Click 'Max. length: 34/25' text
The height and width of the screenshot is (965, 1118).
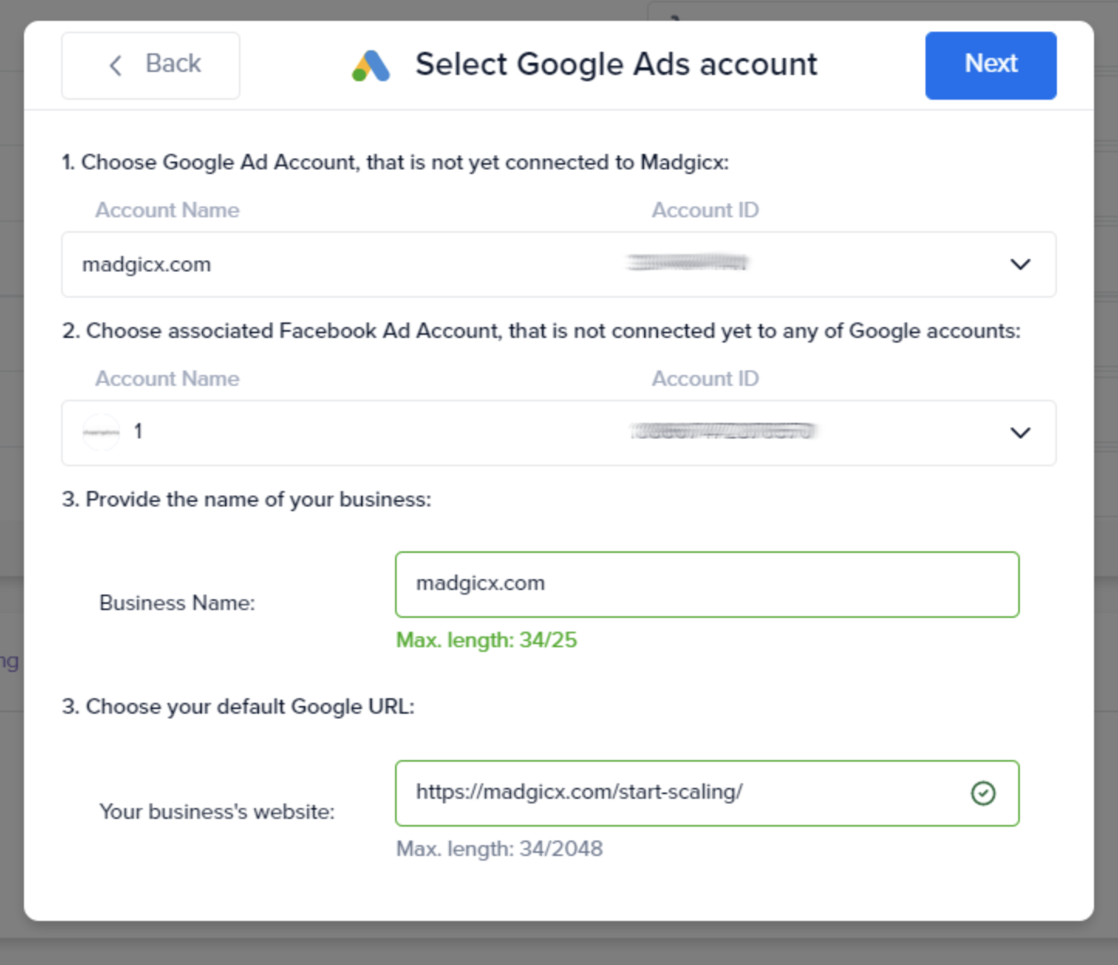tap(486, 640)
